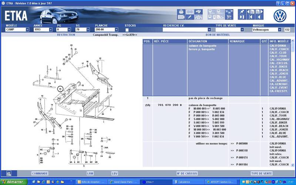Click the binoculars search icon
Viewport: 296px width, 185px height.
[x=199, y=12]
